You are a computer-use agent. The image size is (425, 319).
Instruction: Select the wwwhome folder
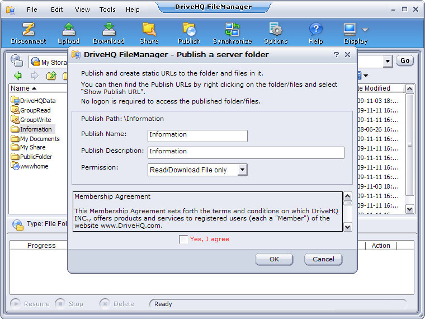tap(30, 166)
